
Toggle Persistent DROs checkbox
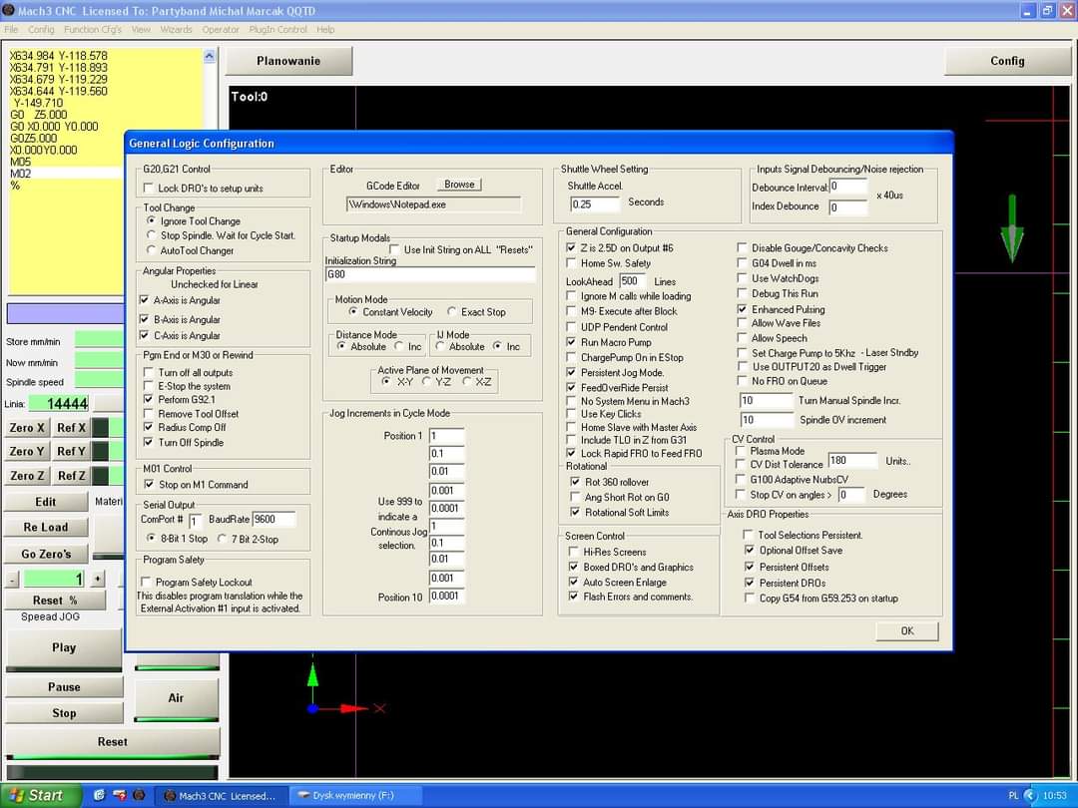[x=750, y=583]
